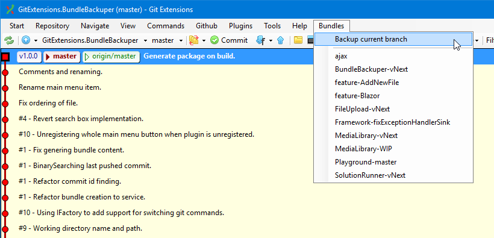This screenshot has height=238, width=494.
Task: Click the v1.0.0 tag label
Action: pos(29,57)
